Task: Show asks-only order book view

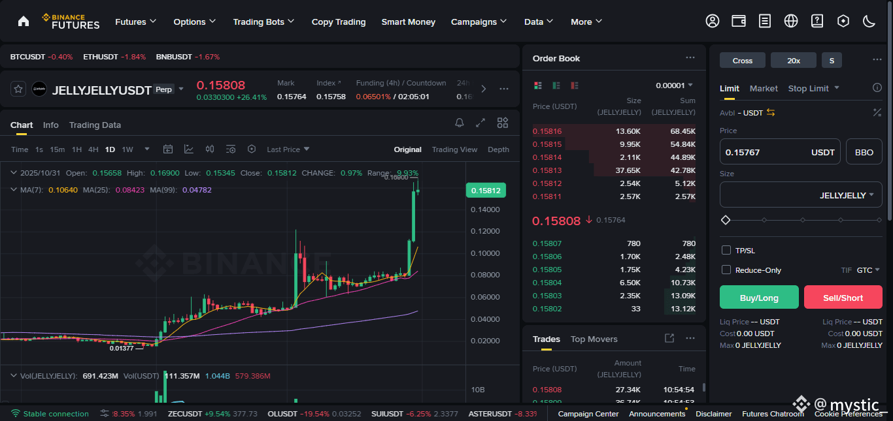Action: (574, 86)
